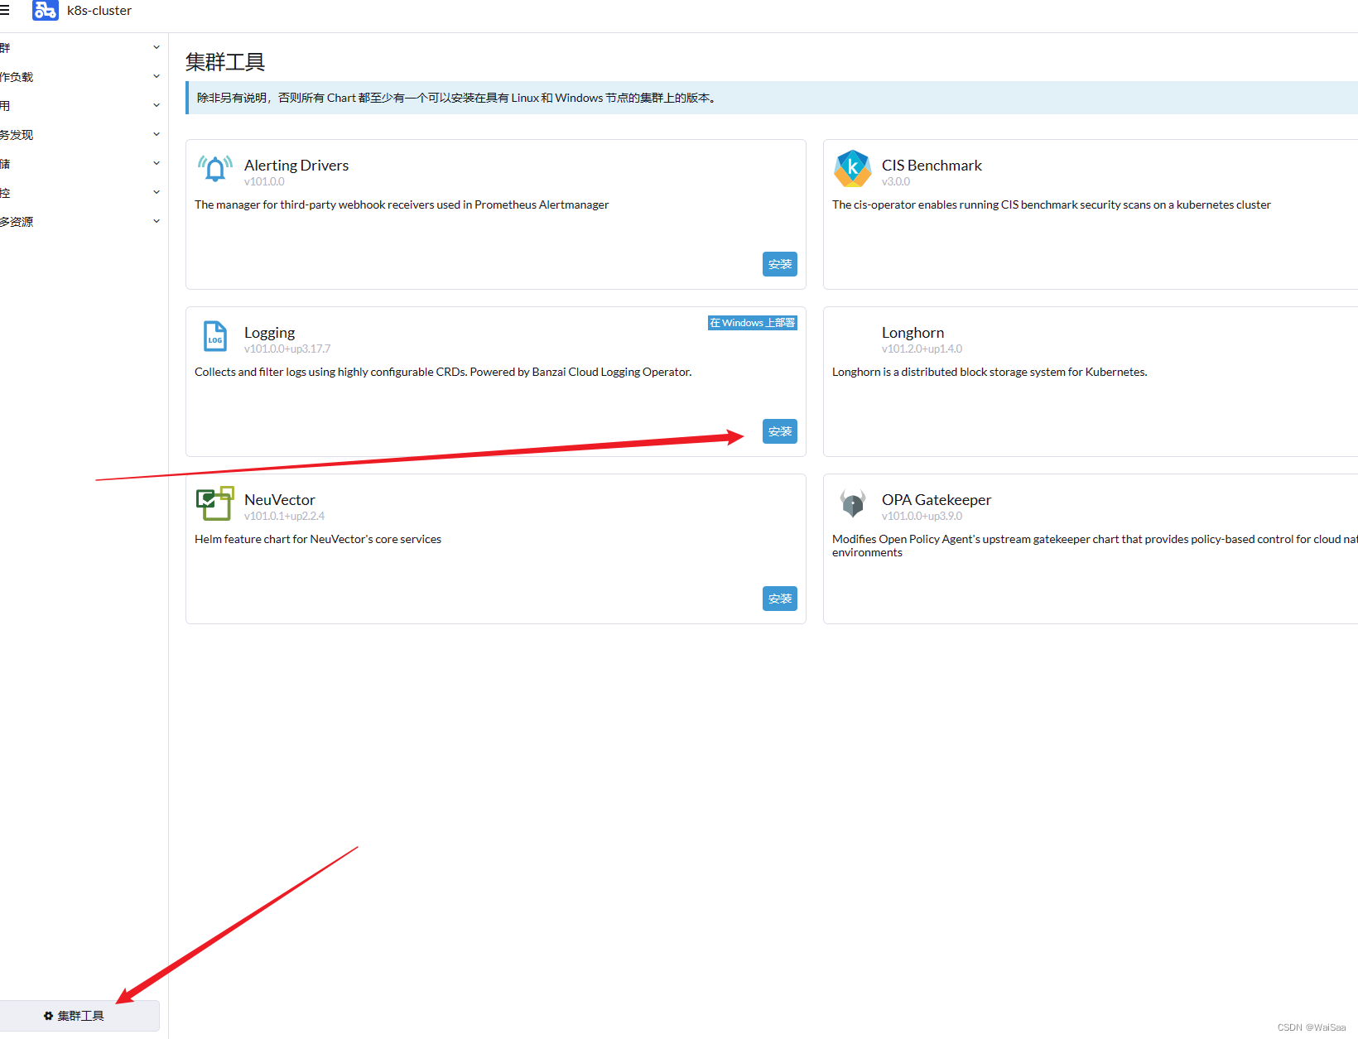Viewport: 1358px width, 1039px height.
Task: Click the Logging card title
Action: coord(269,333)
